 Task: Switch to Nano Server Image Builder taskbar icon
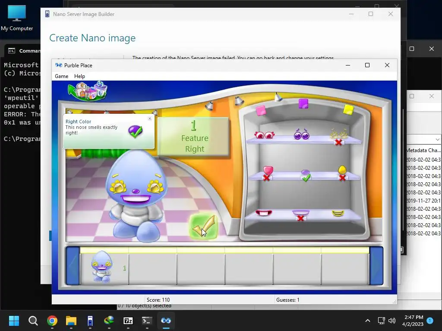pos(90,321)
